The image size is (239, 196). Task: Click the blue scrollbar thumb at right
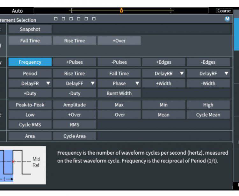[236, 34]
